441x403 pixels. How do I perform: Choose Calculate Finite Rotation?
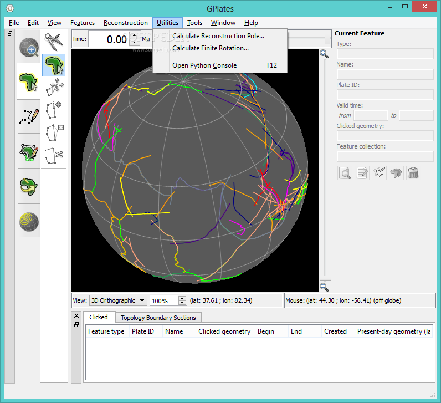click(220, 48)
